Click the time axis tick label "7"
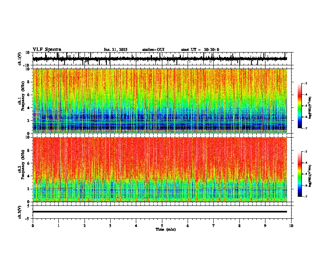Screen dimensions: 328x253 pos(214,225)
